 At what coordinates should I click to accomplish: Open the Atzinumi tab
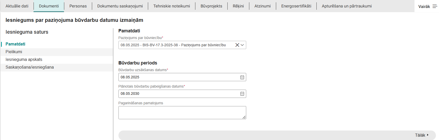[262, 6]
